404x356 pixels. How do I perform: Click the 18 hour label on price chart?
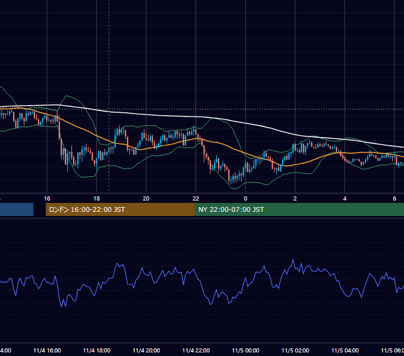[x=97, y=198]
